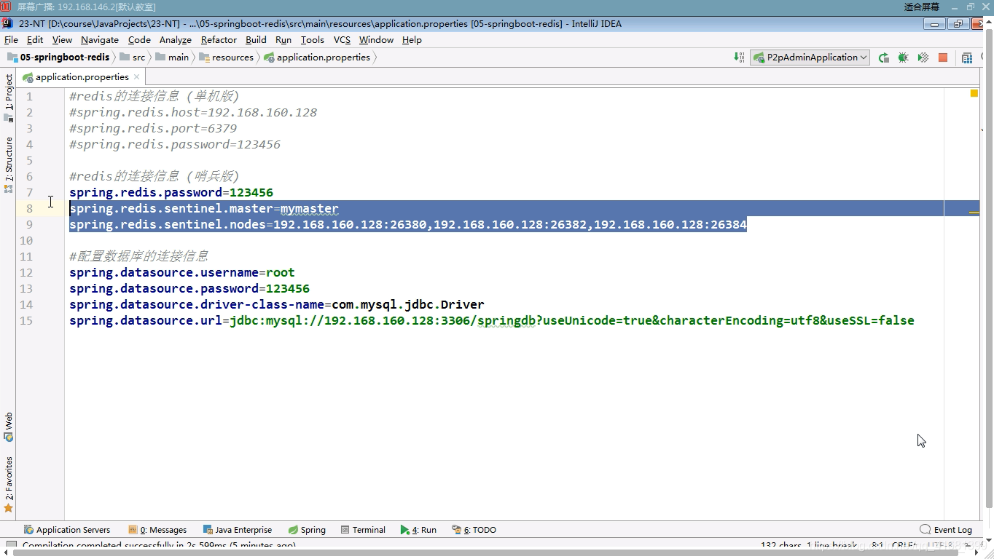Open the Terminal tool window
The height and width of the screenshot is (559, 994).
(x=362, y=530)
